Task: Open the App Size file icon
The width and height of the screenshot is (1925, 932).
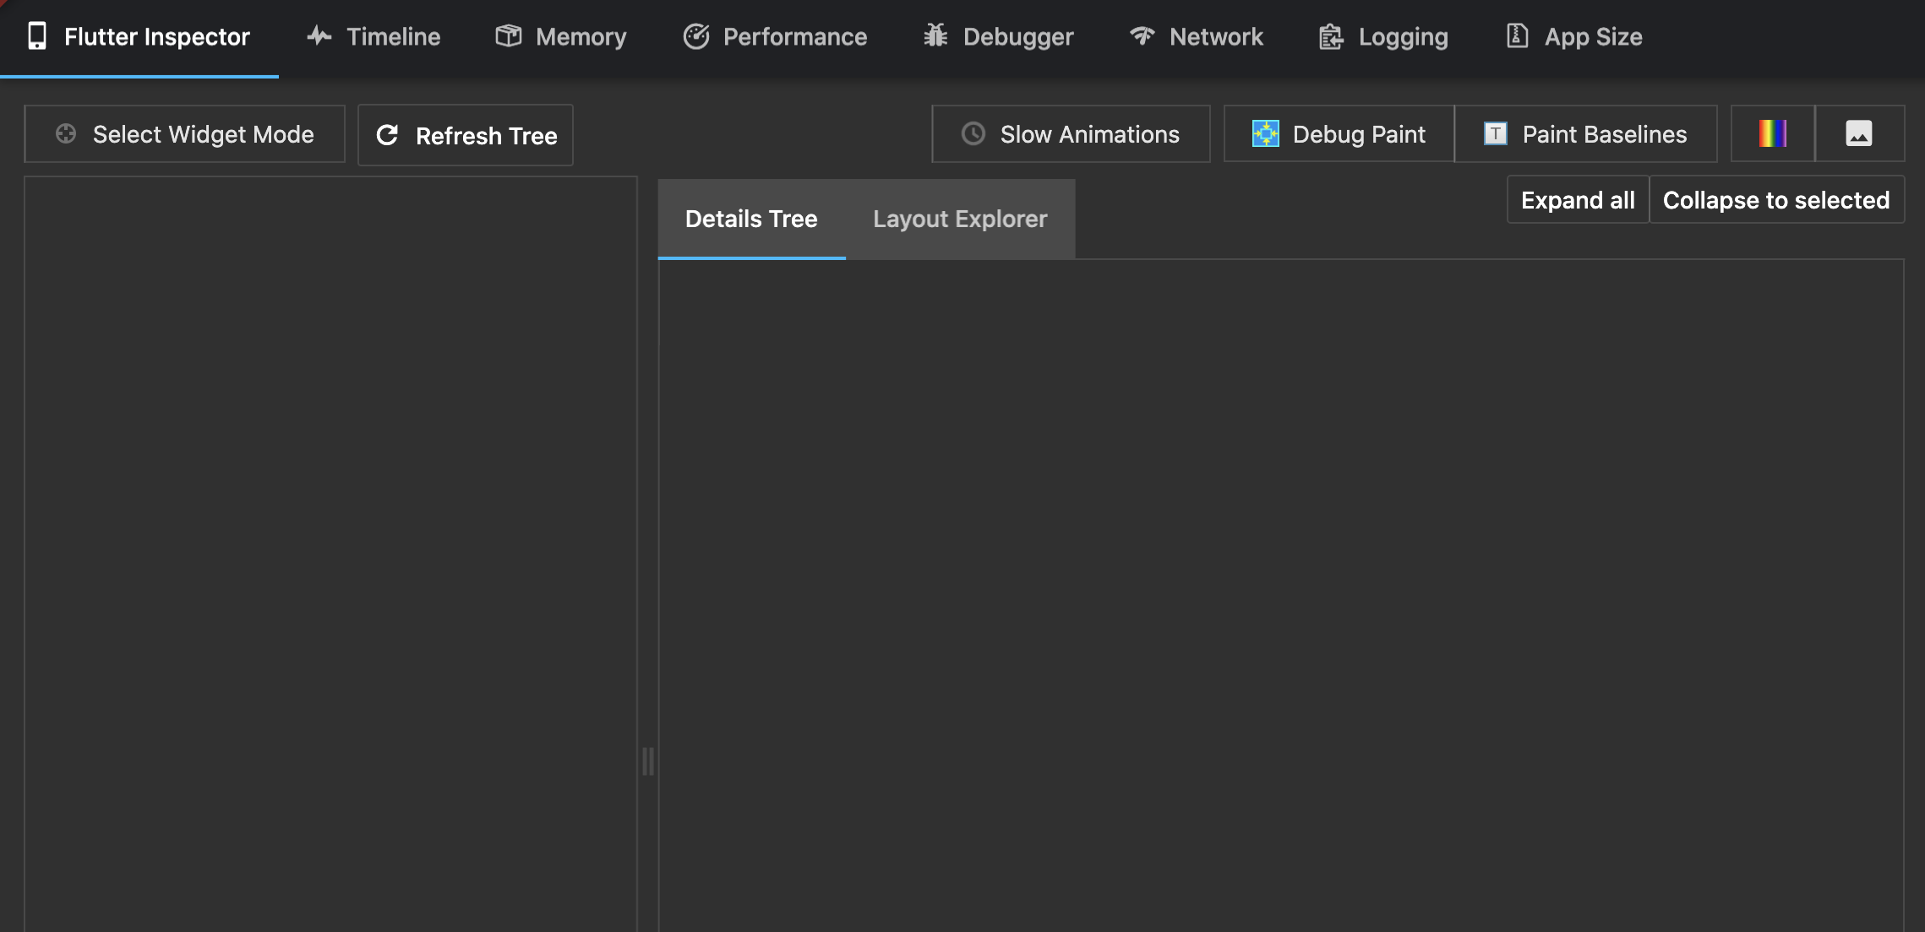Action: click(x=1519, y=35)
